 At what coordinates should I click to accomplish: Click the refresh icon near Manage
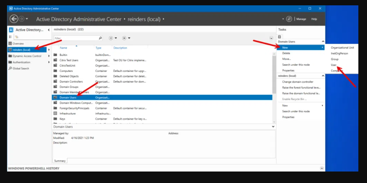tap(289, 19)
